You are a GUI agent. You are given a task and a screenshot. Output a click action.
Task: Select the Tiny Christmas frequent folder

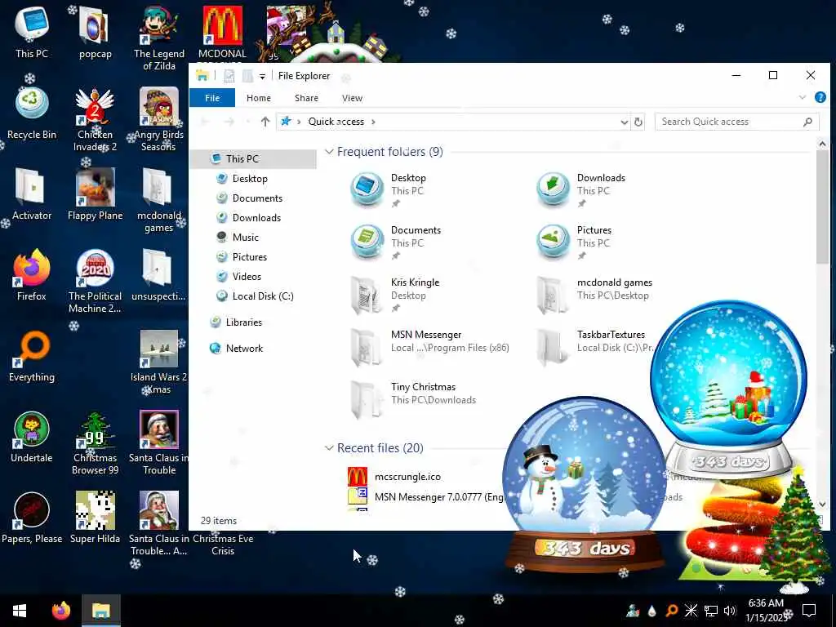point(413,400)
